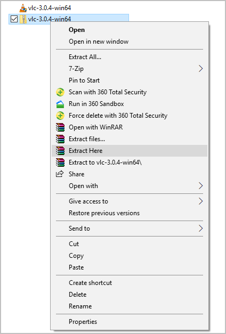Click the WinRAR books icon beside Open with WinRAR
The height and width of the screenshot is (334, 226).
(60, 127)
